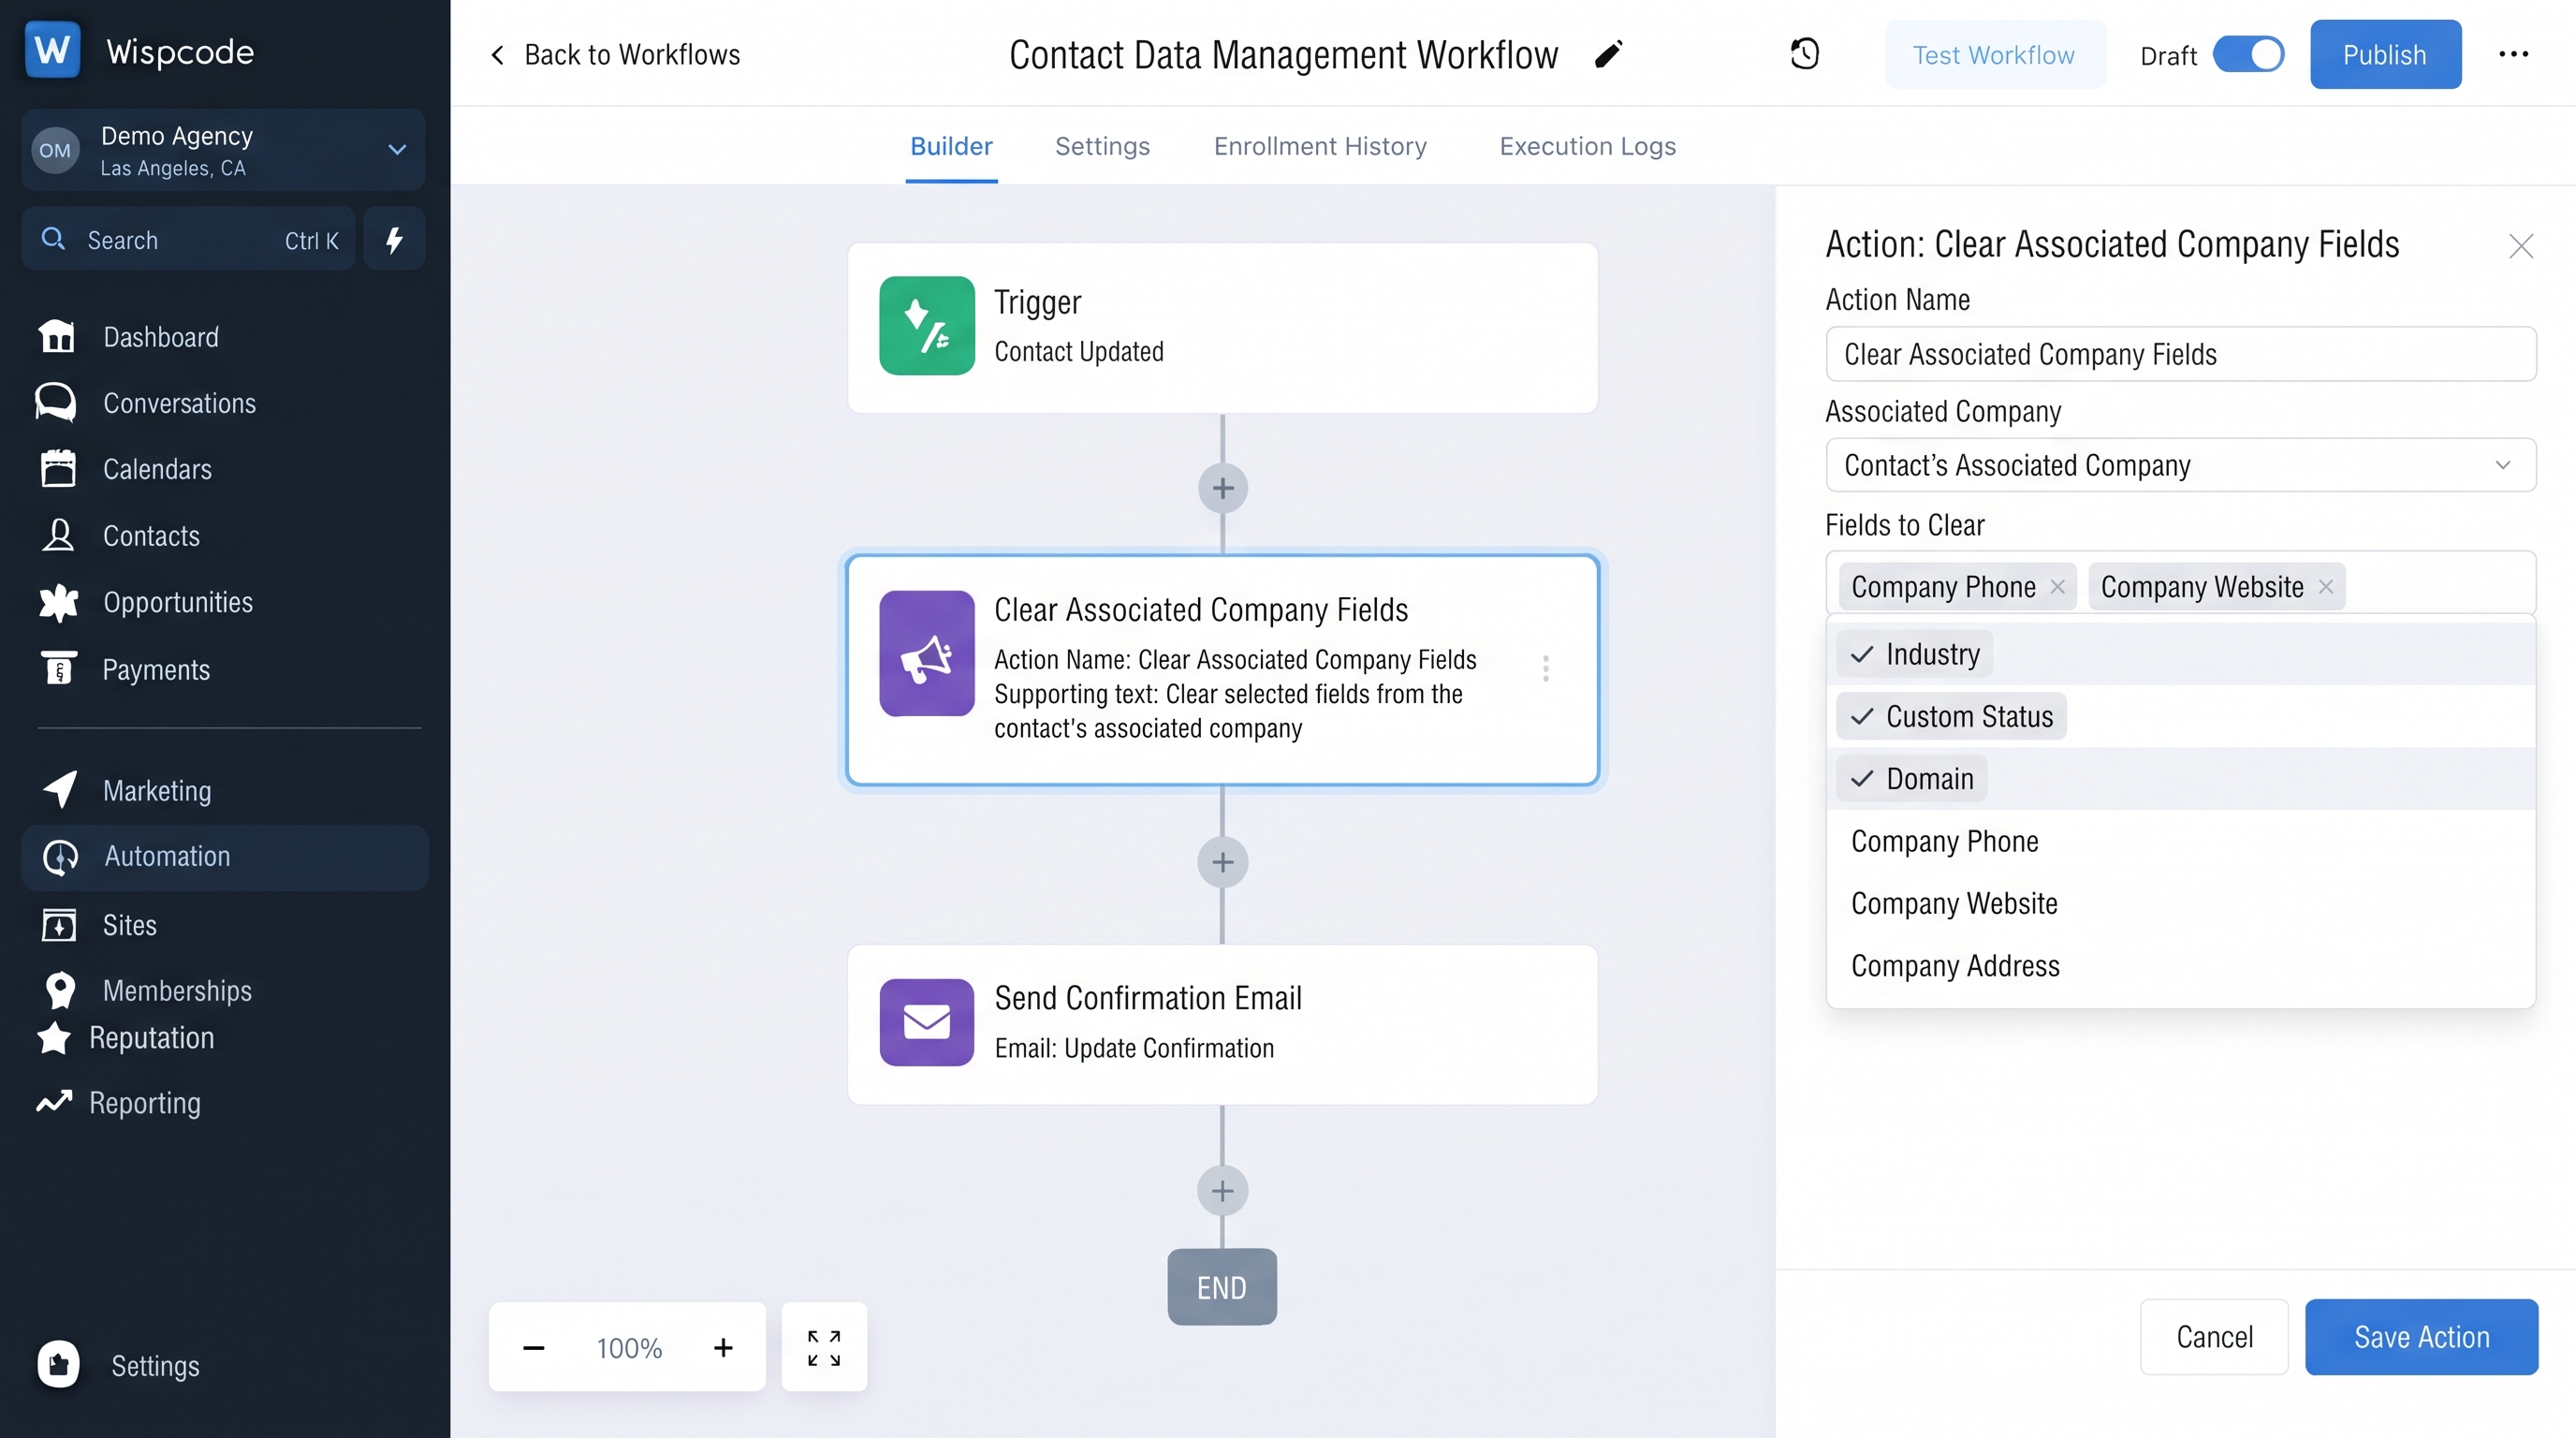Viewport: 2576px width, 1438px height.
Task: Click the sidebar Search field
Action: (189, 239)
